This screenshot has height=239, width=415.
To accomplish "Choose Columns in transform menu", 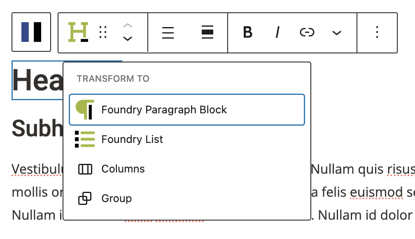I will click(x=123, y=169).
